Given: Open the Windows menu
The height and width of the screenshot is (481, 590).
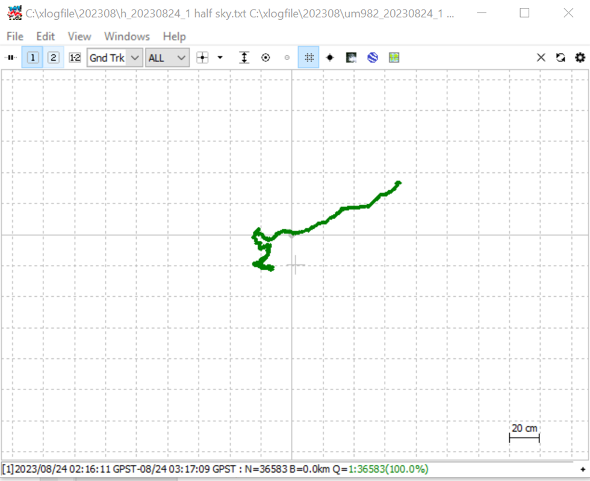Looking at the screenshot, I should pos(127,37).
